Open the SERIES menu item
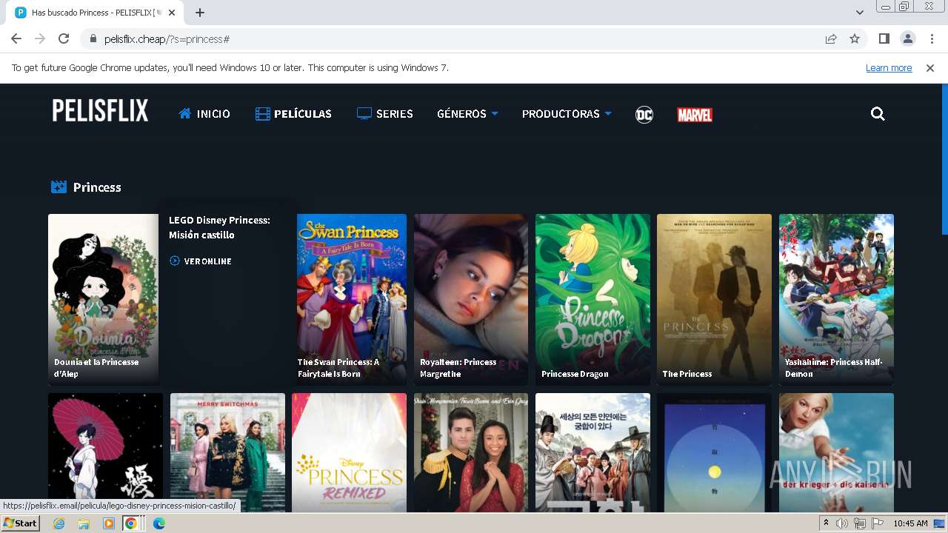 point(384,114)
